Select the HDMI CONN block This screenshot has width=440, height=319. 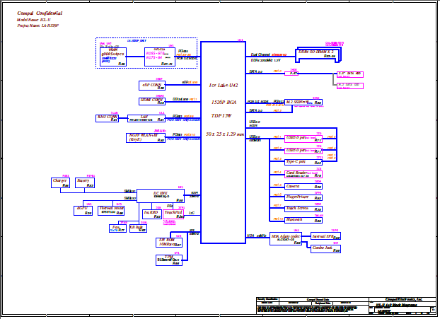pos(152,102)
